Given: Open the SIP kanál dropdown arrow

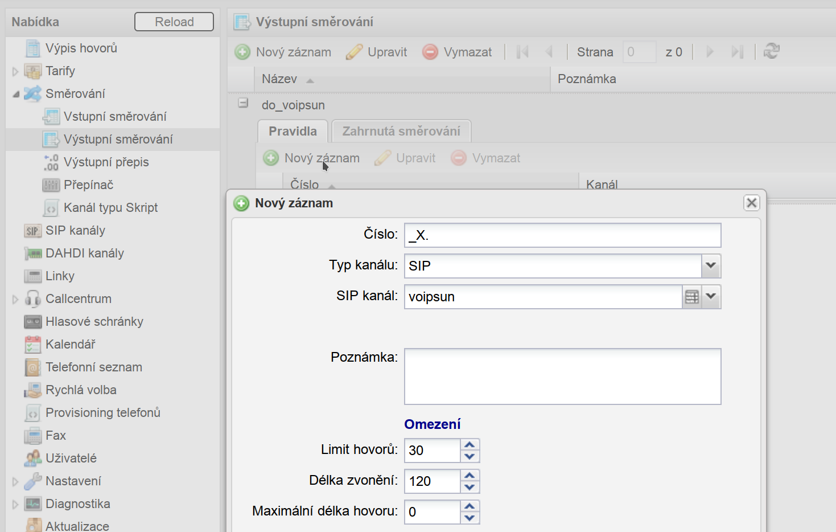Looking at the screenshot, I should coord(711,297).
